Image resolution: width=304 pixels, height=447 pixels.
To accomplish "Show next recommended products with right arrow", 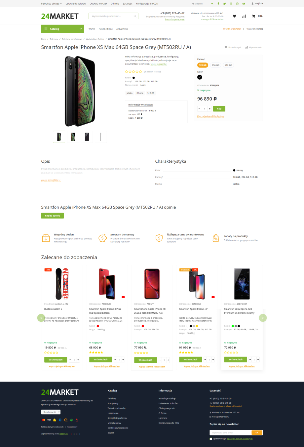I will pos(263,318).
